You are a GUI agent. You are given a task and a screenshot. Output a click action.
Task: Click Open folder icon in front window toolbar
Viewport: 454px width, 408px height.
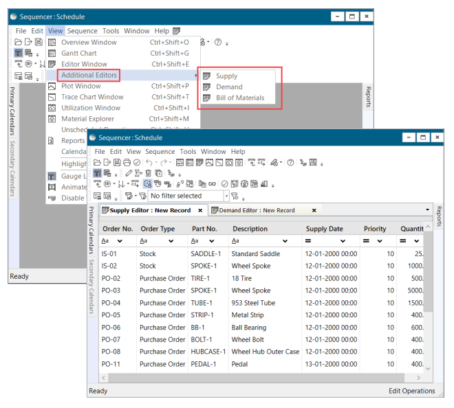[x=97, y=163]
